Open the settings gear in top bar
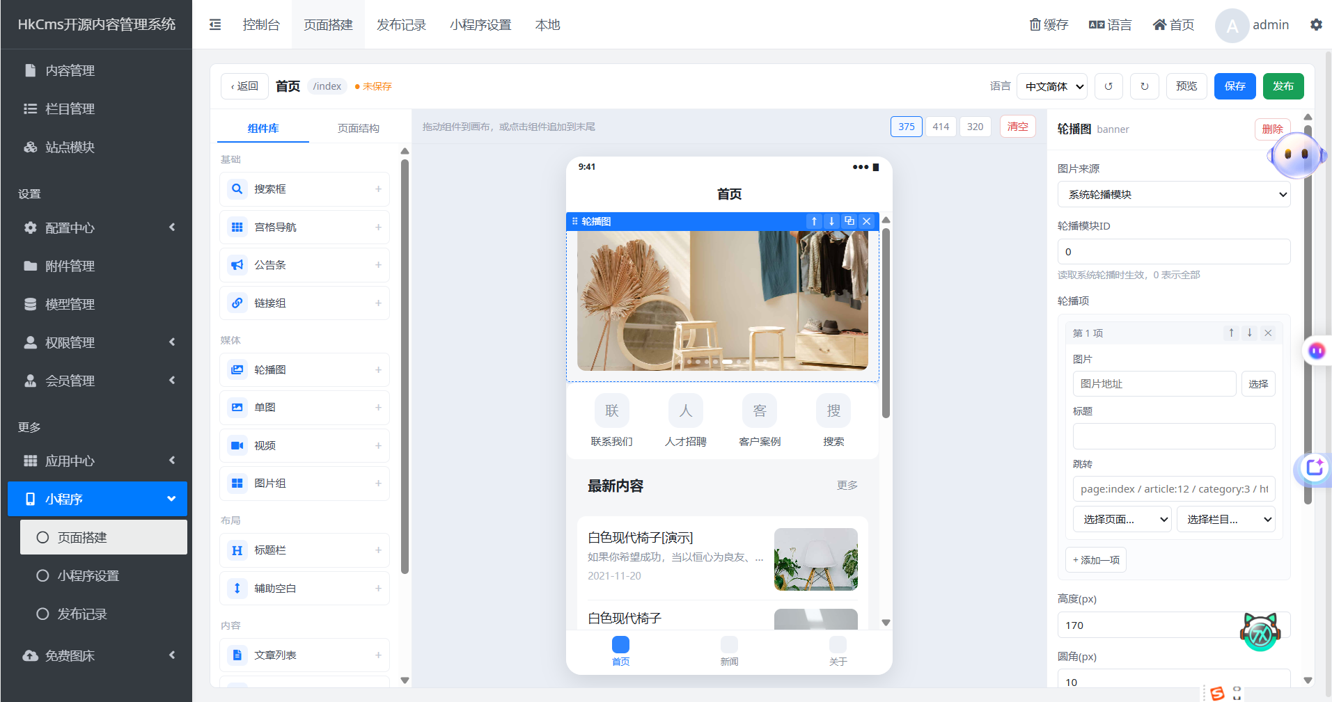 pyautogui.click(x=1316, y=24)
